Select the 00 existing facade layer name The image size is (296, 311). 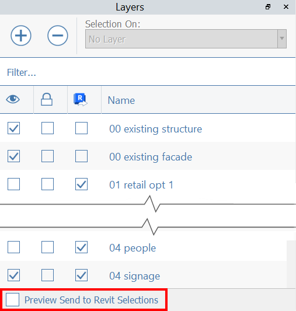click(151, 157)
